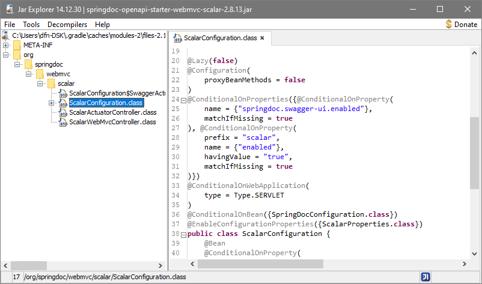Click Type.SERVLET on line 34
Viewport: 482px width, 284px height.
point(259,195)
